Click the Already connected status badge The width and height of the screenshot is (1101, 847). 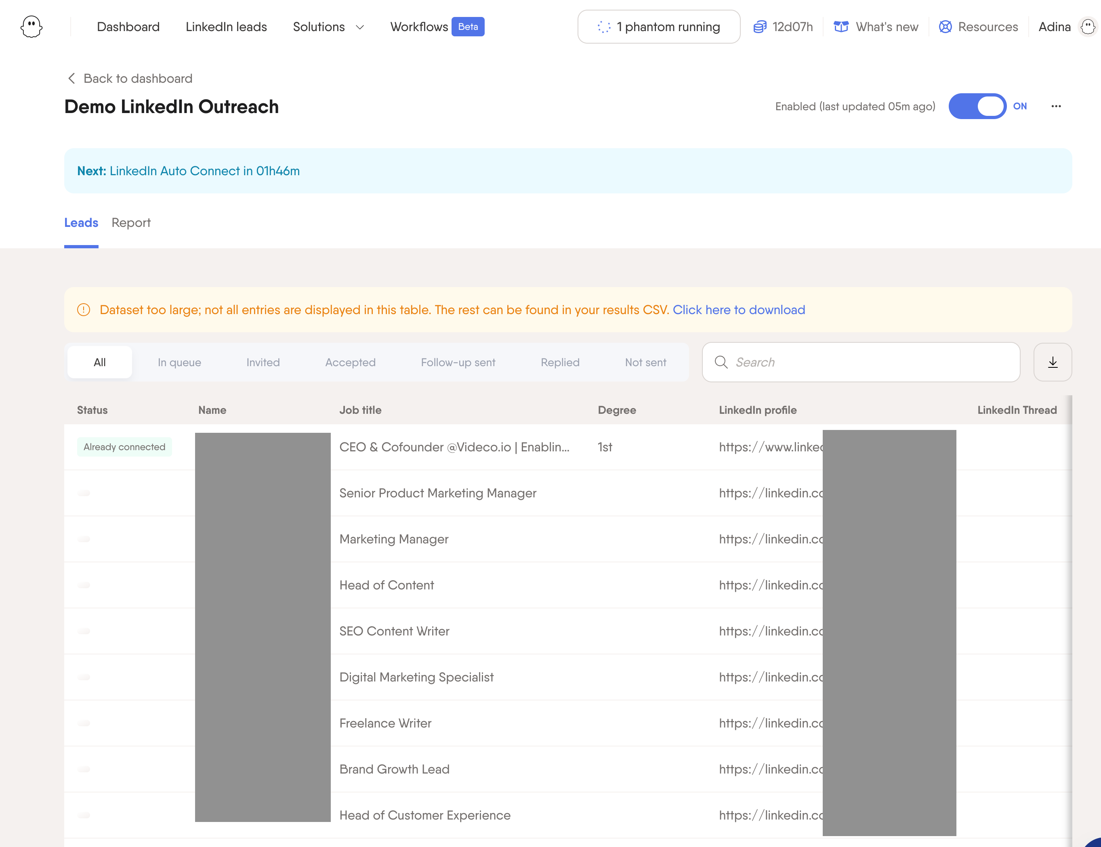pyautogui.click(x=124, y=447)
